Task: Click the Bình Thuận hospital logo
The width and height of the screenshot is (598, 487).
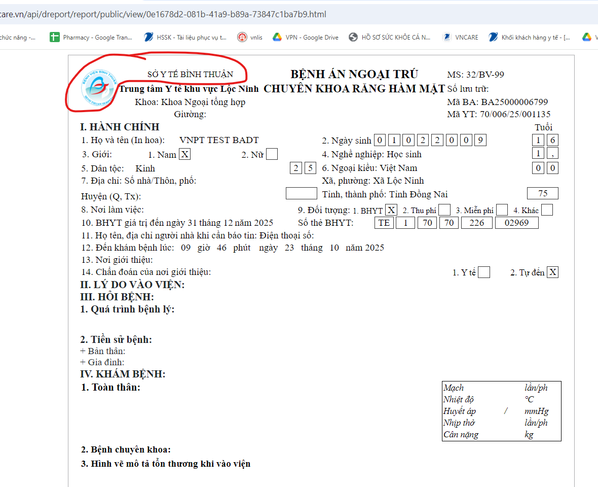Action: (99, 88)
